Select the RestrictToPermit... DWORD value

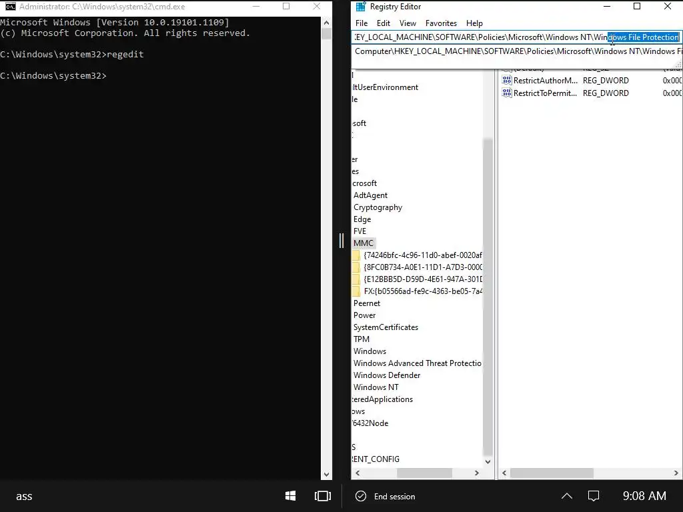click(545, 93)
